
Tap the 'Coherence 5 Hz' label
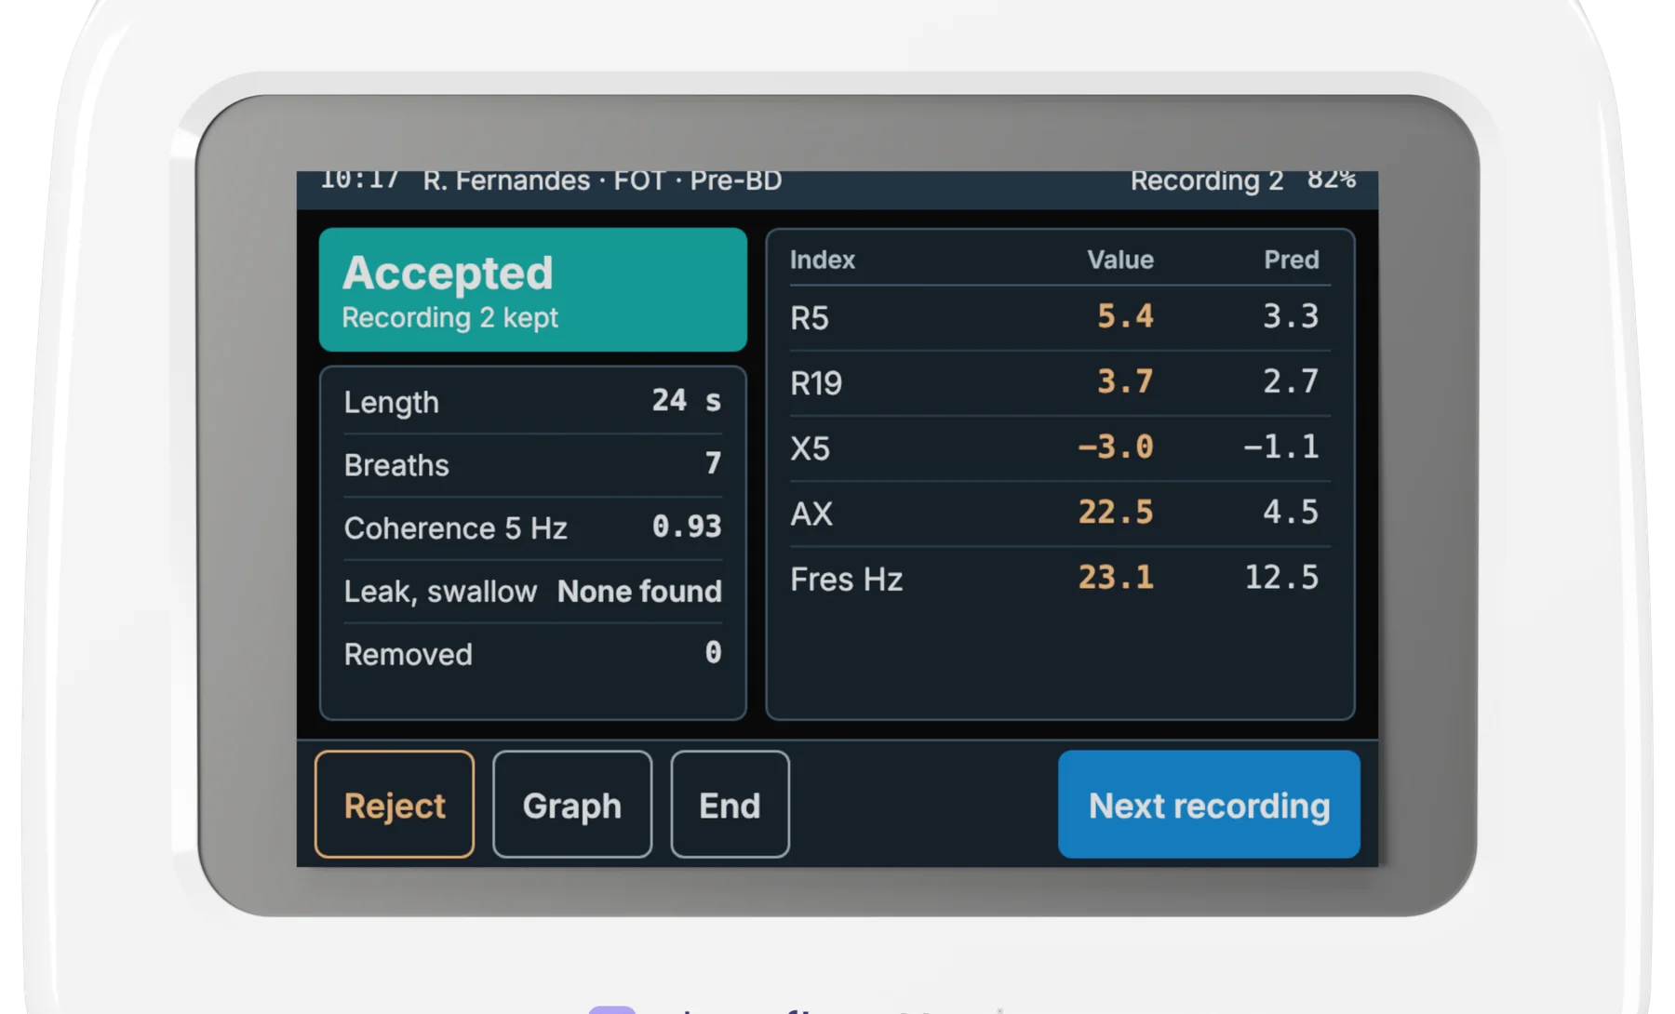455,527
